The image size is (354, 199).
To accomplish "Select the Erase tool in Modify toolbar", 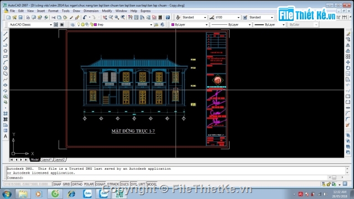I will pyautogui.click(x=348, y=34).
